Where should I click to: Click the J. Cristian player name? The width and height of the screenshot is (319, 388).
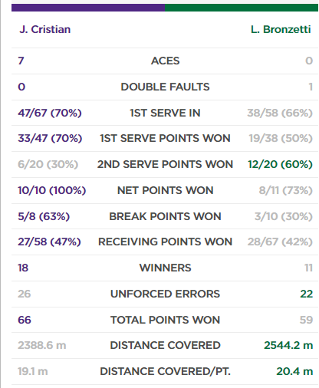point(44,29)
